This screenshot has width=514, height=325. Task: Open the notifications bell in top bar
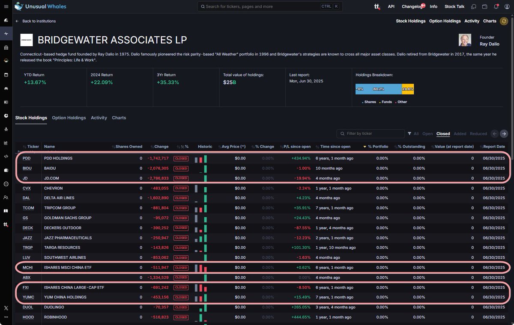pos(496,6)
